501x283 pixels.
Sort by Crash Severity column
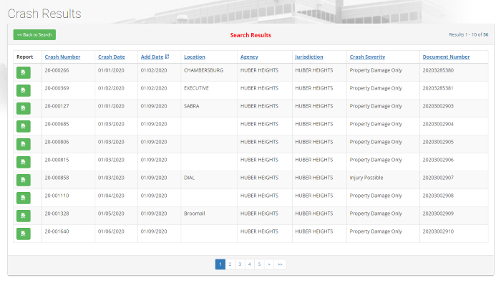click(x=367, y=57)
